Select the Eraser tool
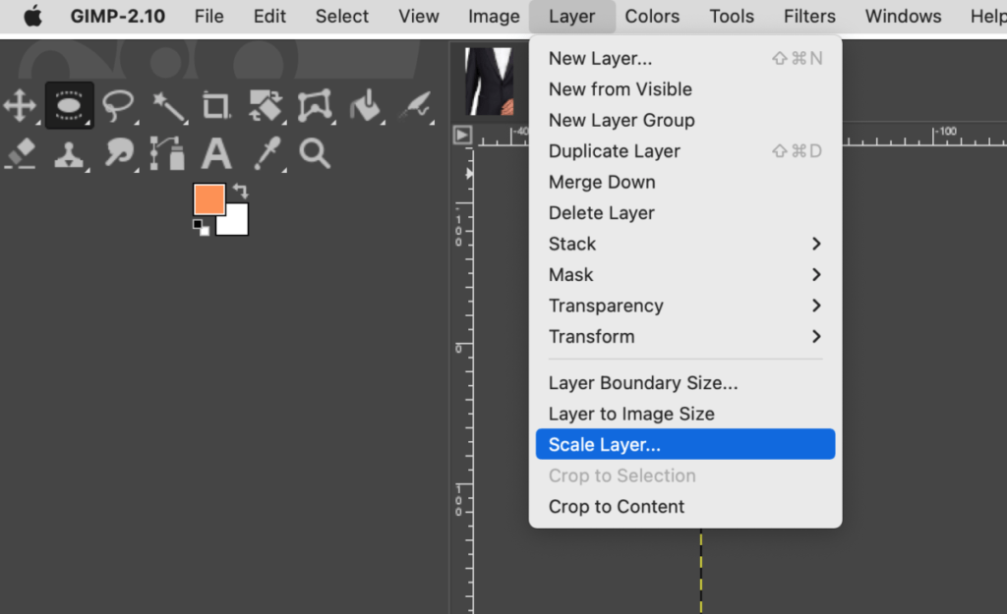The width and height of the screenshot is (1007, 614). (x=20, y=153)
